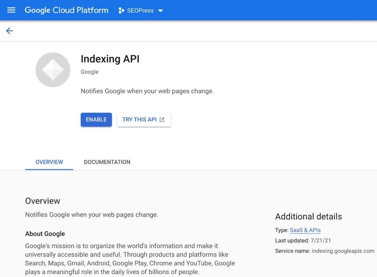Click the Overview section heading

(x=43, y=201)
